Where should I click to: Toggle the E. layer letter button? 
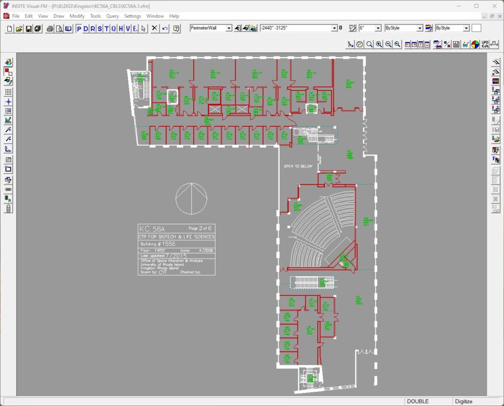135,29
